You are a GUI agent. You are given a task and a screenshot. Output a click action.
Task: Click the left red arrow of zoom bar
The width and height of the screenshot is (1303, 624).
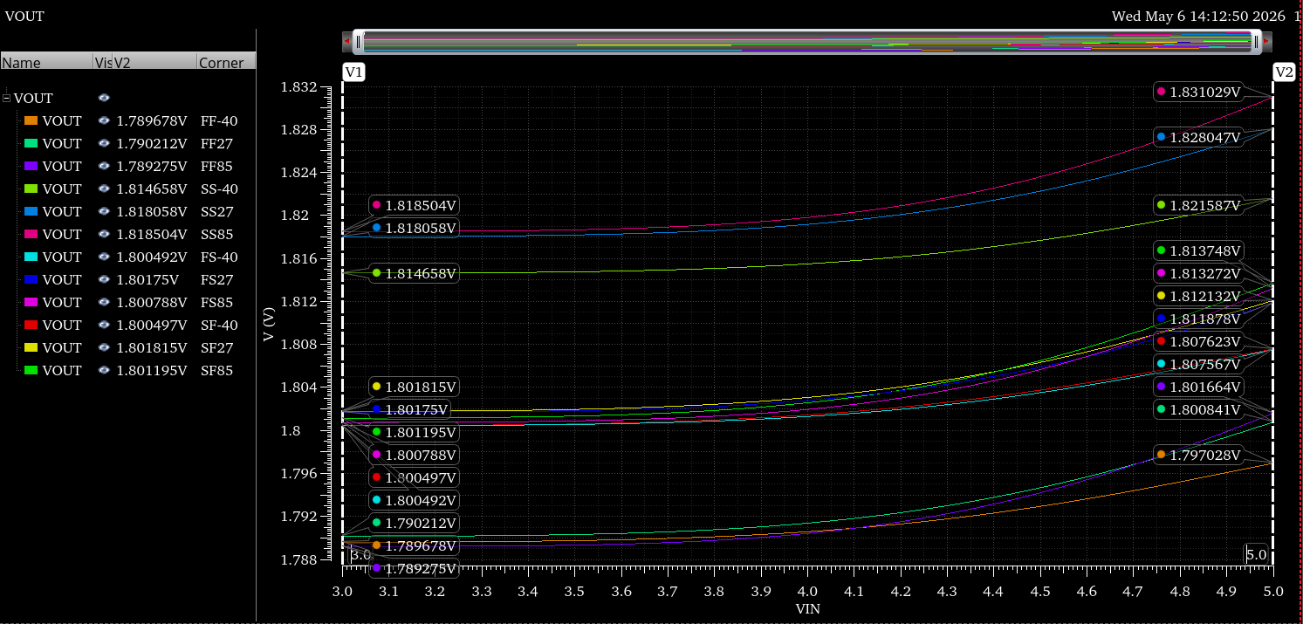click(x=347, y=41)
